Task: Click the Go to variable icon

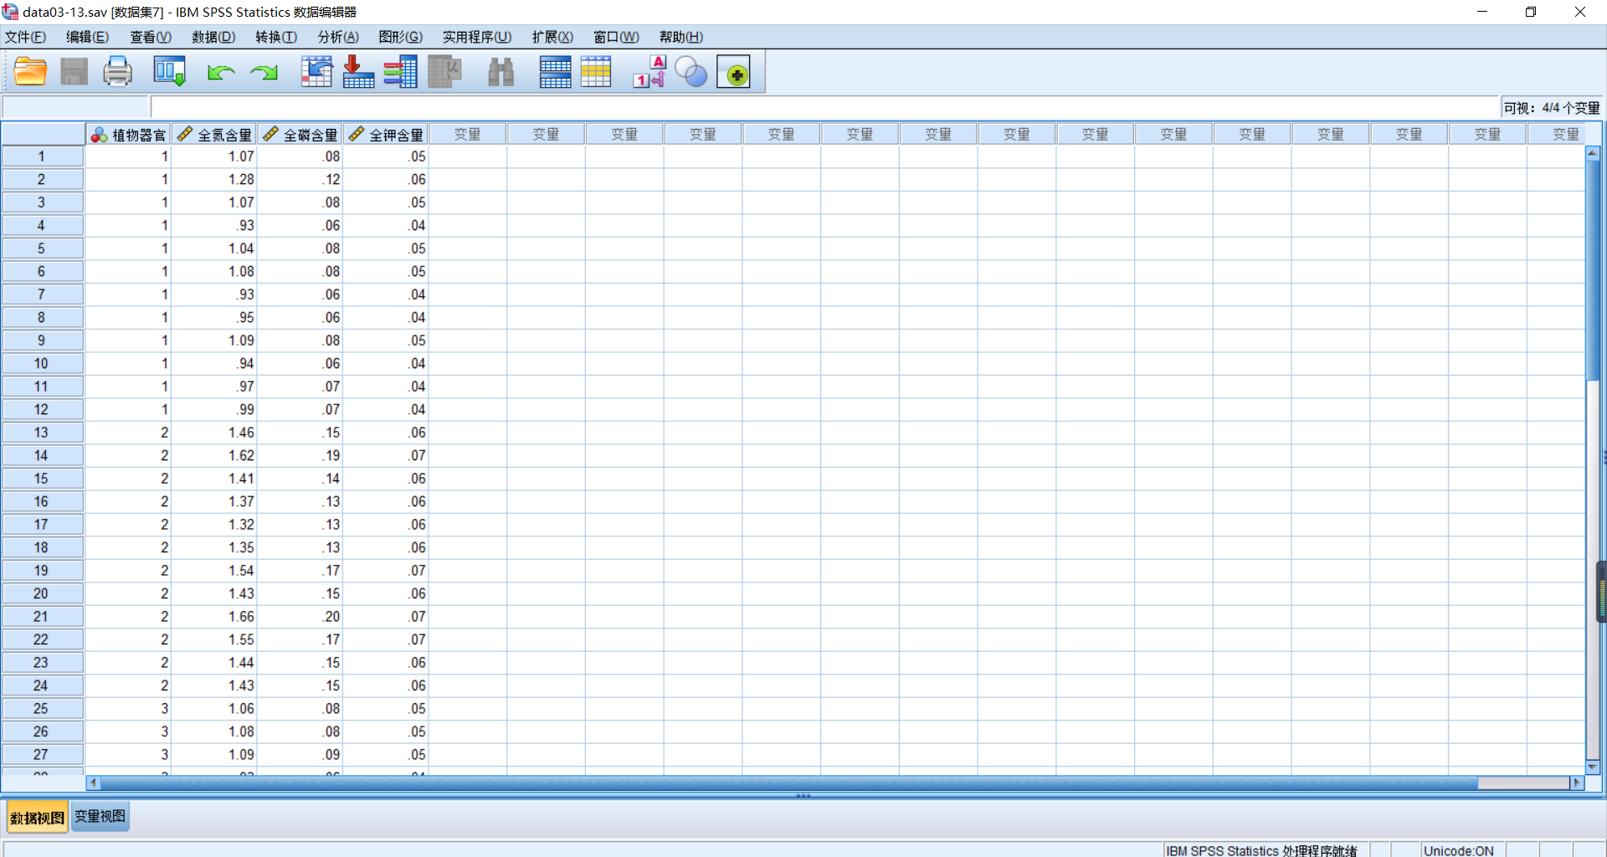Action: tap(358, 72)
